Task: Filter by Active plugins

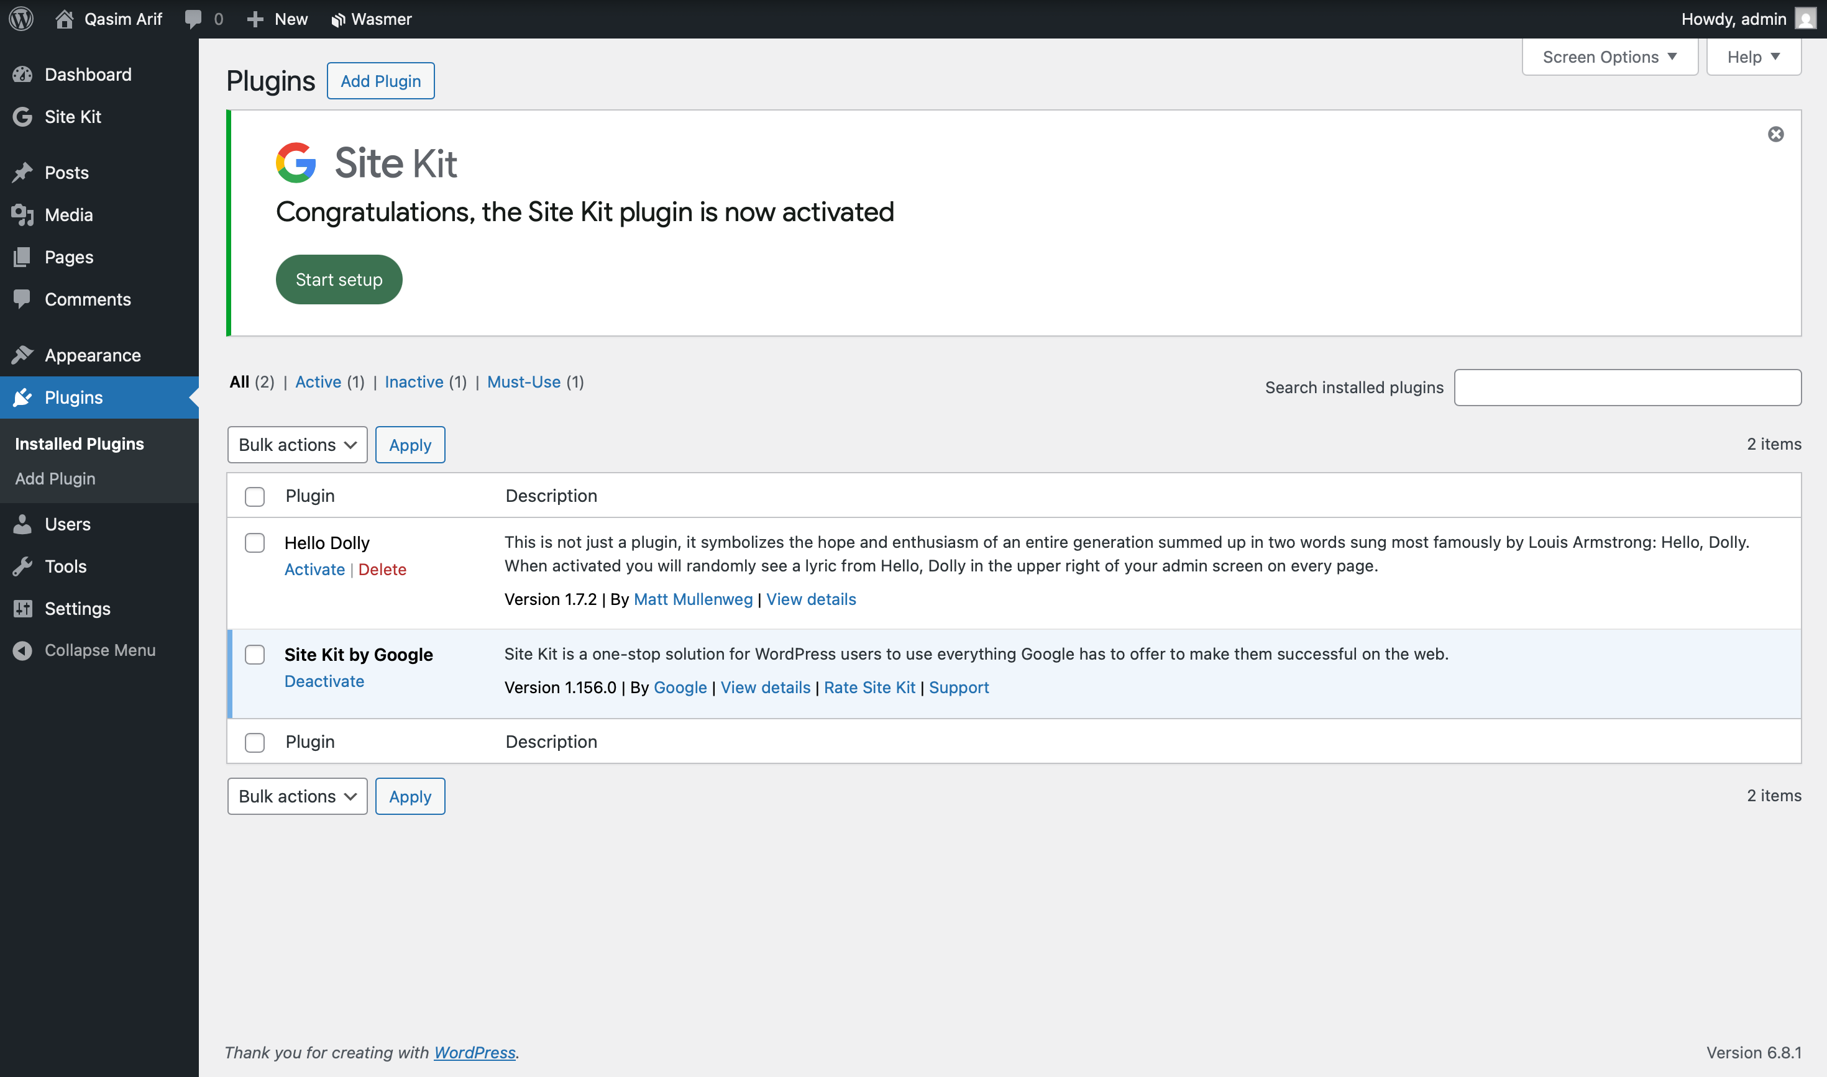Action: (x=318, y=382)
